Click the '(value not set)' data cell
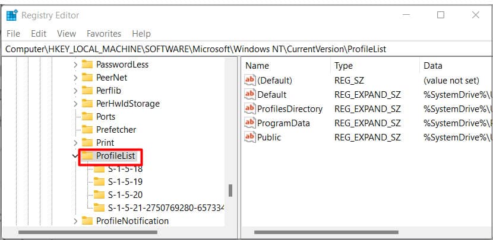This screenshot has height=240, width=493. click(x=451, y=81)
